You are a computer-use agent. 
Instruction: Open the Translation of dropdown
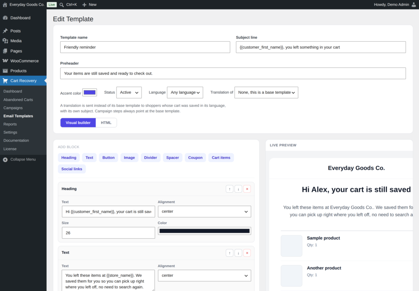click(x=266, y=92)
